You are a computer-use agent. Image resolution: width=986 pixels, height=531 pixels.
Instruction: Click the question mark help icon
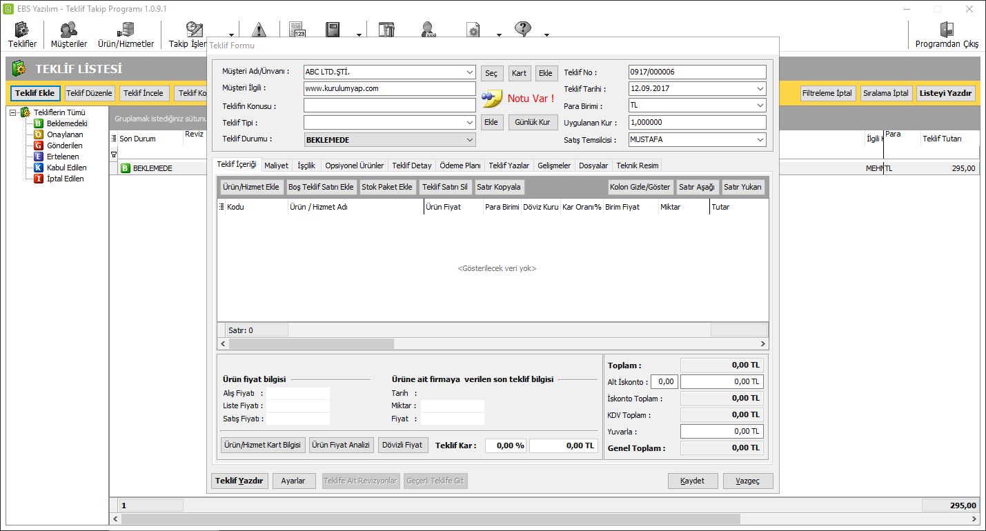point(523,29)
